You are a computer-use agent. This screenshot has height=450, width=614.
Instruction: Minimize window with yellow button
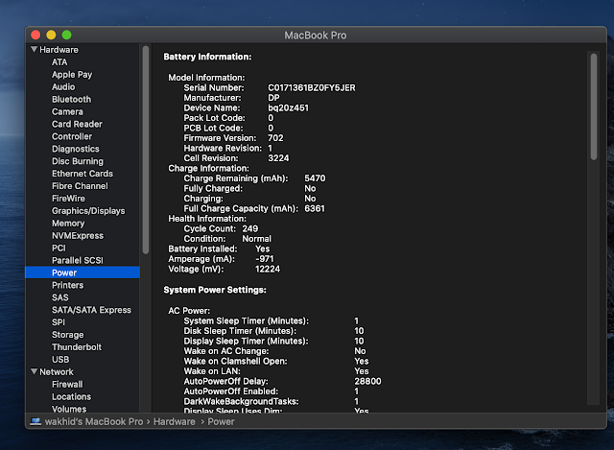51,35
